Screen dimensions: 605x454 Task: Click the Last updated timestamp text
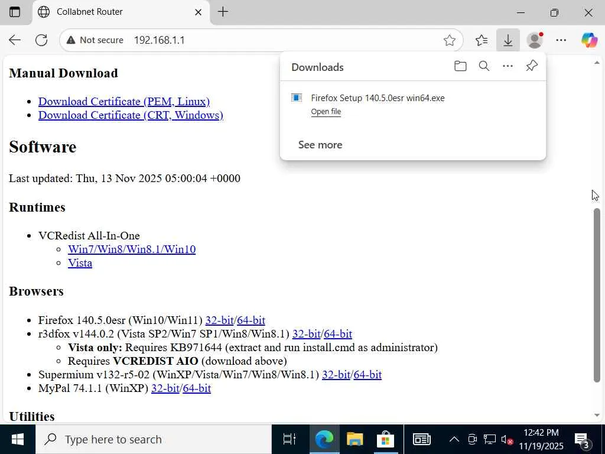(x=125, y=179)
